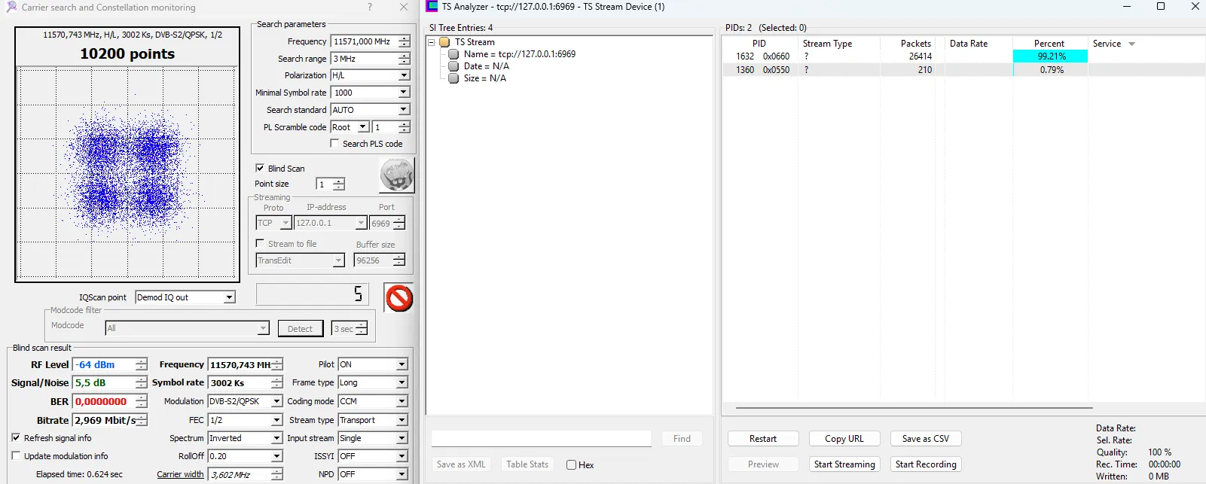
Task: Open the Polarization dropdown
Action: tap(404, 75)
